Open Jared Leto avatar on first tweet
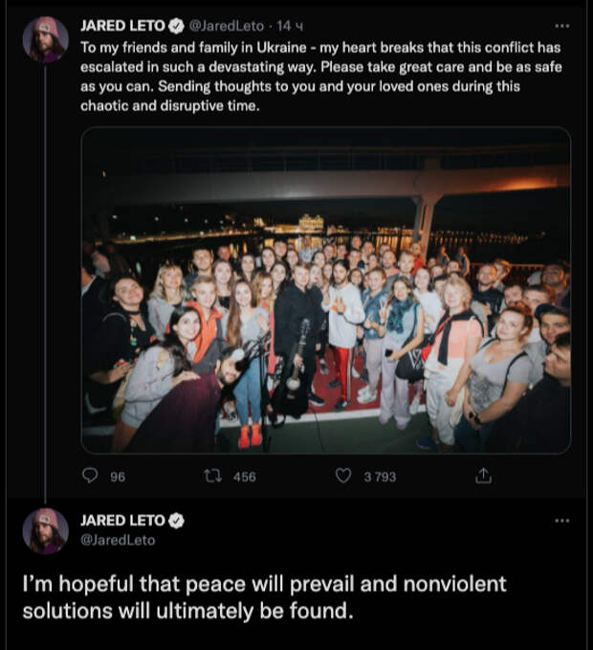The width and height of the screenshot is (593, 650). tap(46, 40)
